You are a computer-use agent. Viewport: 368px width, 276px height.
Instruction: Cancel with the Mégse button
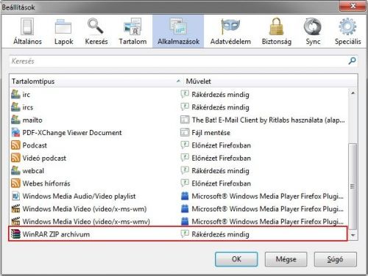[x=286, y=259]
